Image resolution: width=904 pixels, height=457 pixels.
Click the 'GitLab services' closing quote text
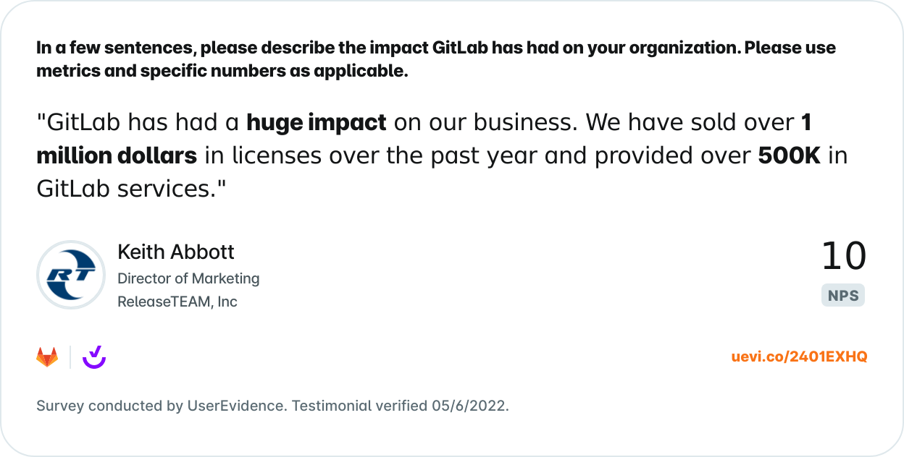pyautogui.click(x=132, y=189)
